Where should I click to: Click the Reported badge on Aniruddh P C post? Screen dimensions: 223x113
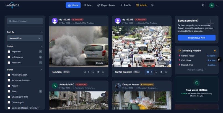pos(81,85)
